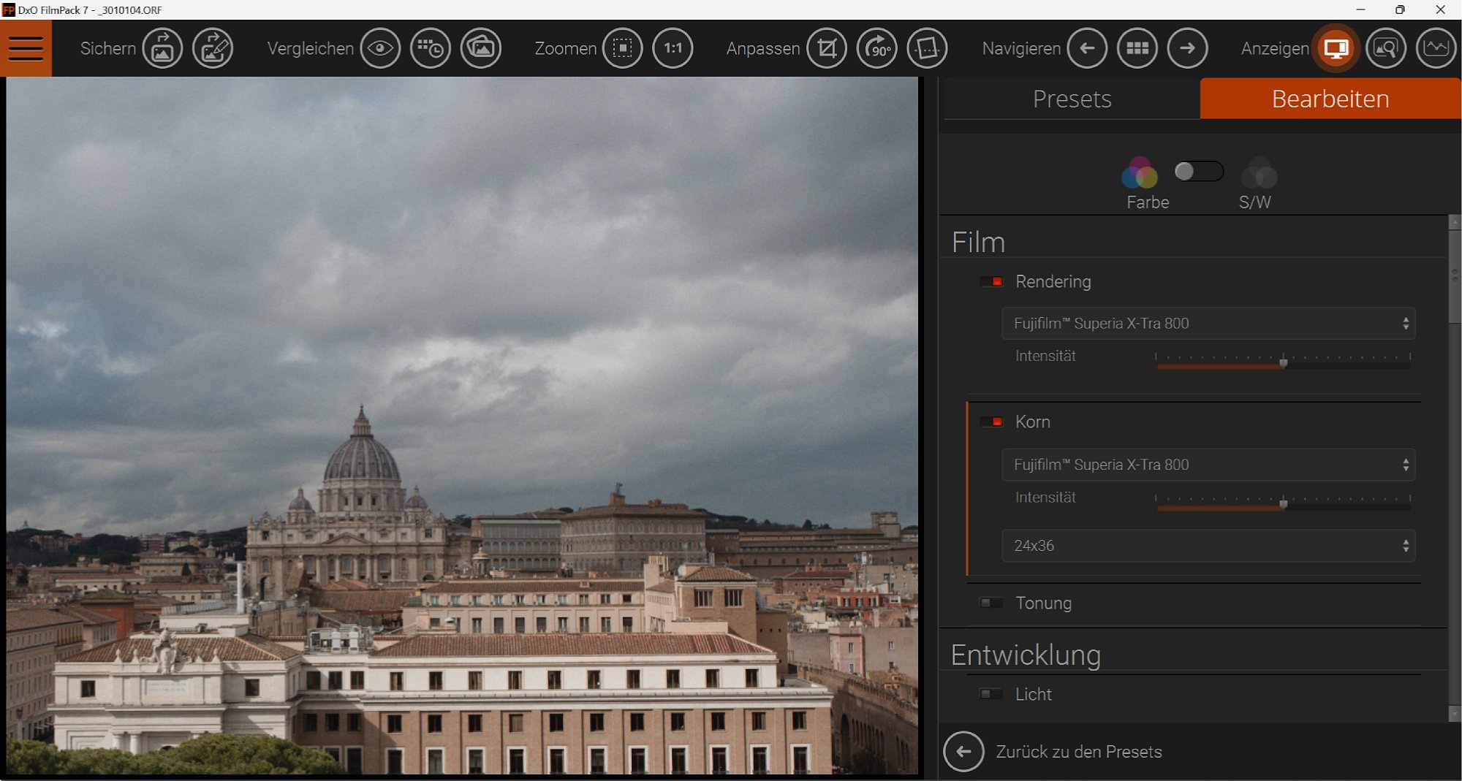Image resolution: width=1462 pixels, height=781 pixels.
Task: Click the 1:1 zoom icon
Action: 673,48
